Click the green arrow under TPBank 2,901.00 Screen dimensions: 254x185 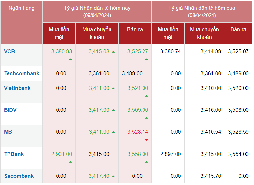(x=70, y=162)
